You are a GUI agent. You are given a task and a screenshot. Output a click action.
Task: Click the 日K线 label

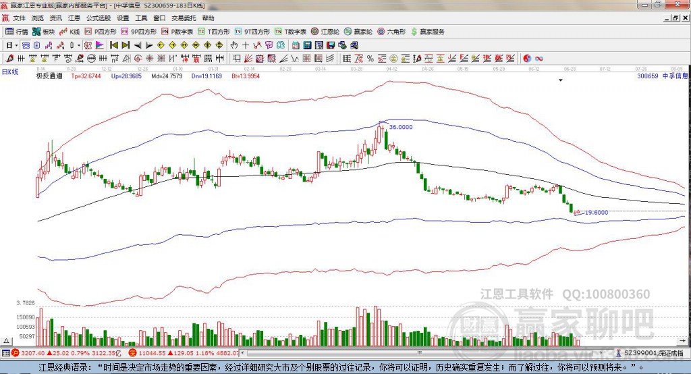(10, 72)
